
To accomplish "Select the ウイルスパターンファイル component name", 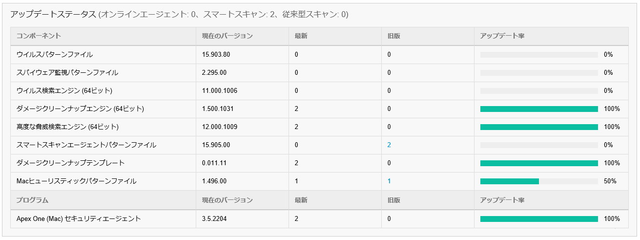I will [x=55, y=55].
